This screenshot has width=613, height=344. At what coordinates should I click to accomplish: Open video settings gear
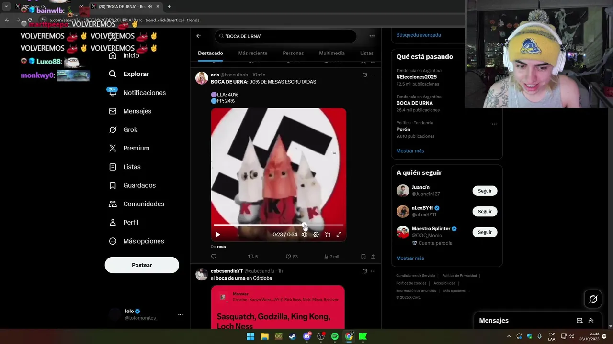tap(316, 235)
